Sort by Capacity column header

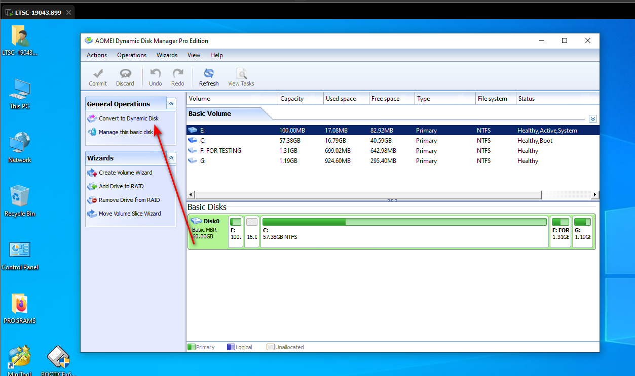(301, 99)
